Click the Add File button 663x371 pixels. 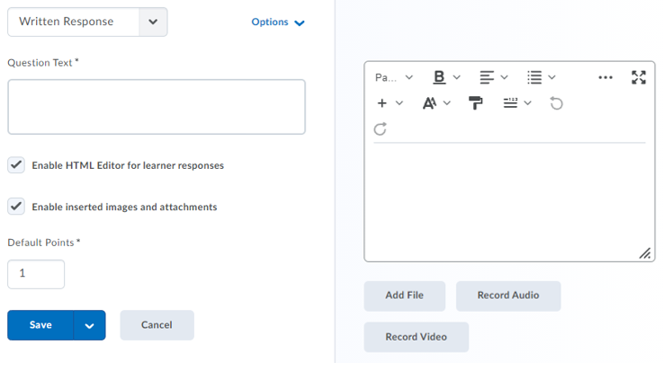(x=404, y=296)
